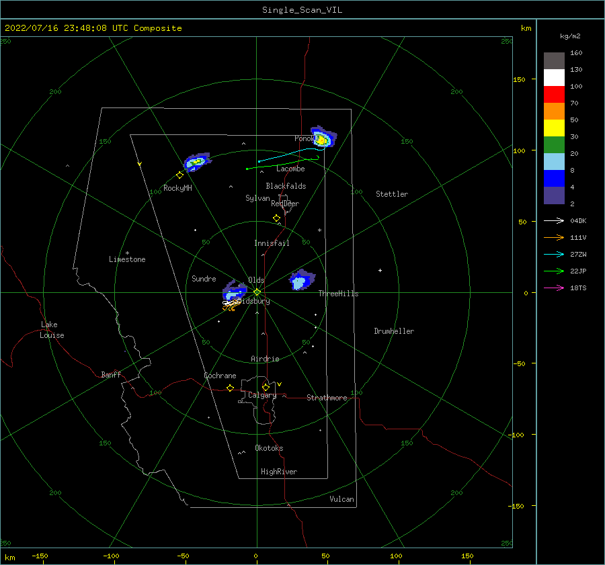Select the storm cell above ThreeHills
The width and height of the screenshot is (605, 565).
[x=302, y=280]
